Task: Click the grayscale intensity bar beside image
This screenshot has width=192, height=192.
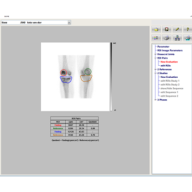Action: [x=111, y=77]
